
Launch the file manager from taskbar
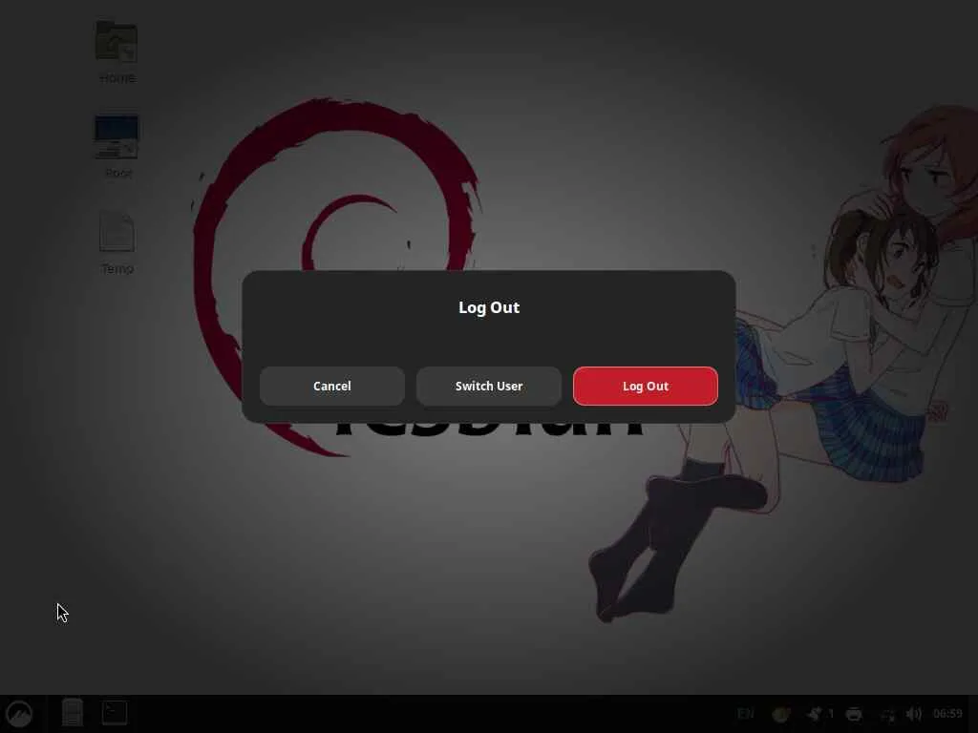(73, 712)
